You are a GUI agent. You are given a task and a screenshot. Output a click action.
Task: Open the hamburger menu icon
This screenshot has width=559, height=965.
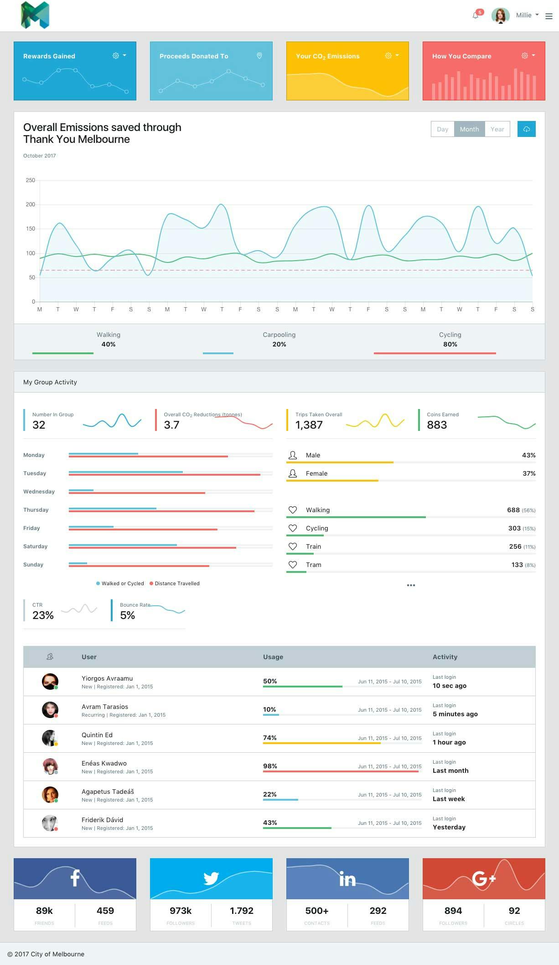click(x=549, y=16)
